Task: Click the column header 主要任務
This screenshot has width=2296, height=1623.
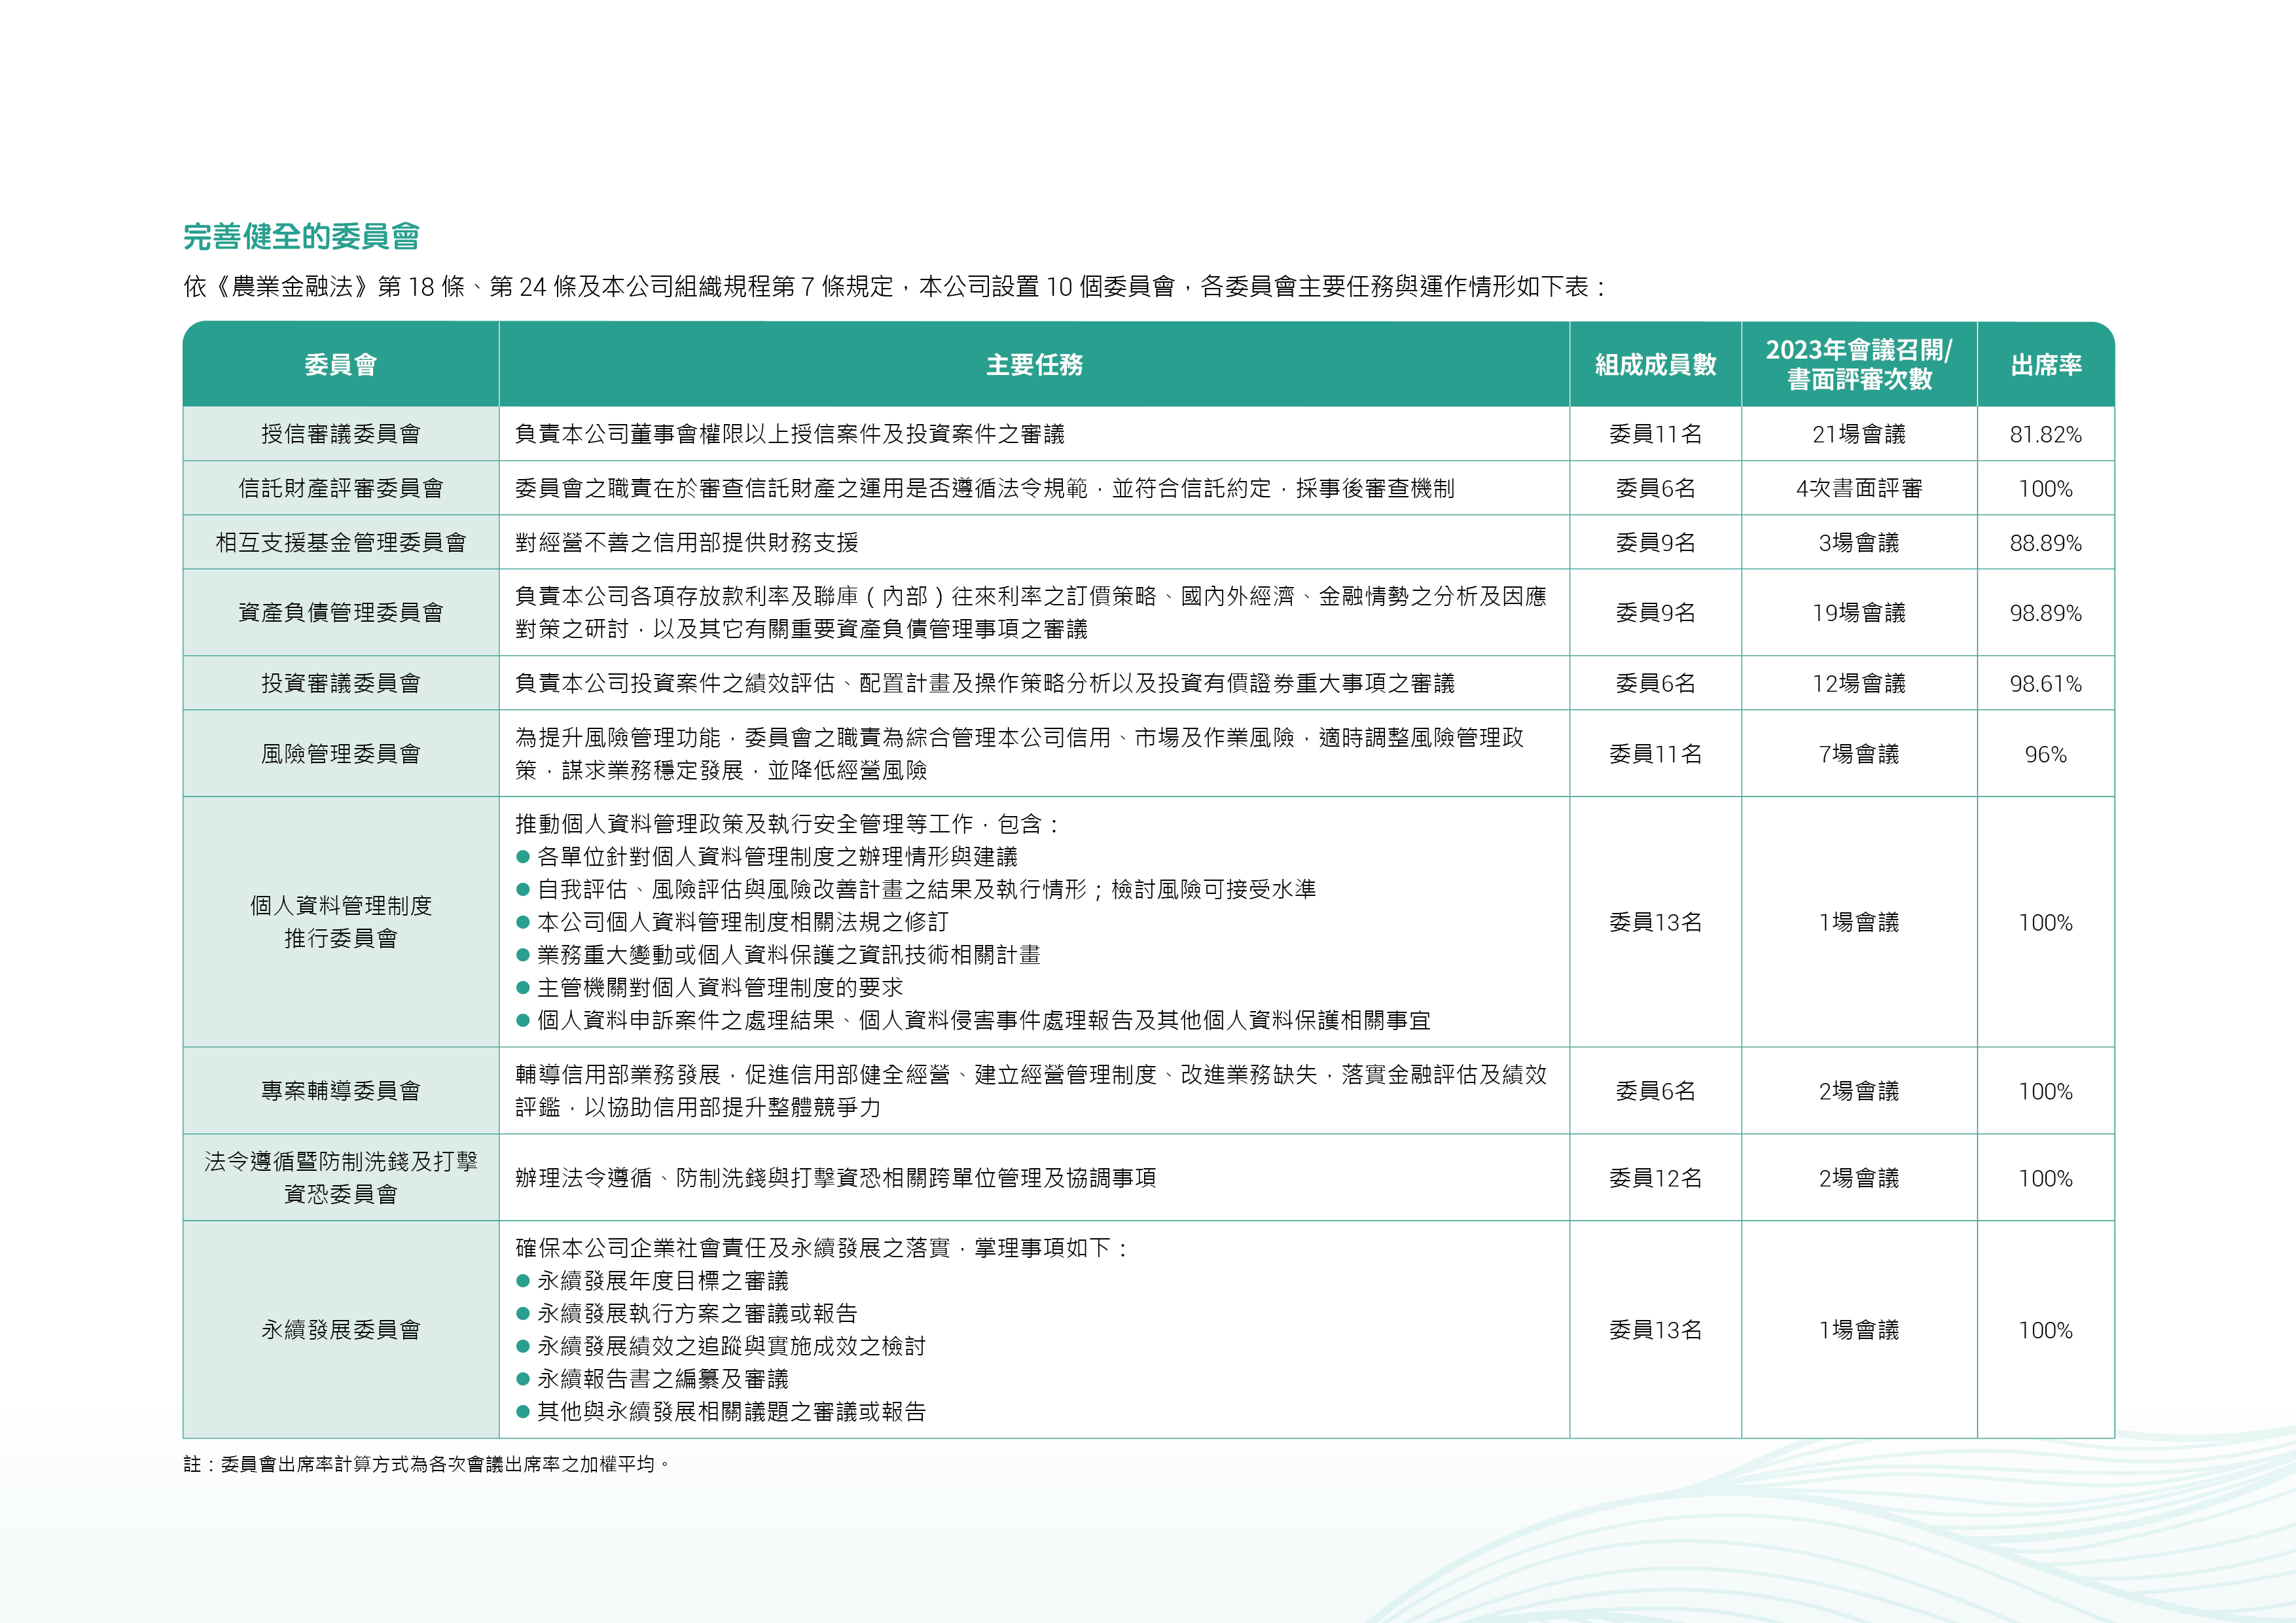Action: point(1034,365)
